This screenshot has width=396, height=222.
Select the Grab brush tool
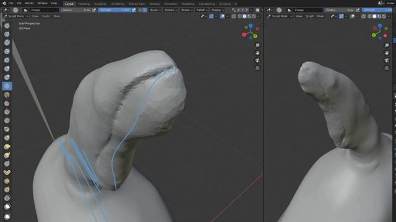7,138
